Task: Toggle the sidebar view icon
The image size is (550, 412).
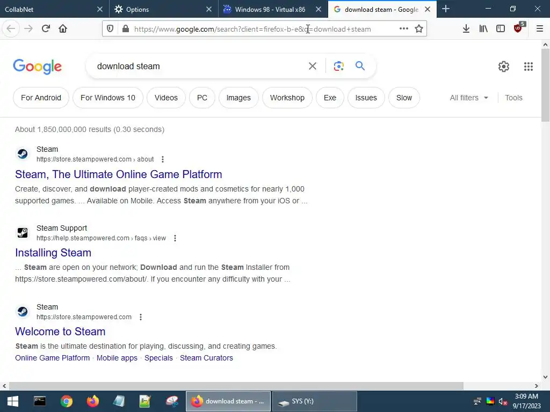Action: click(501, 29)
